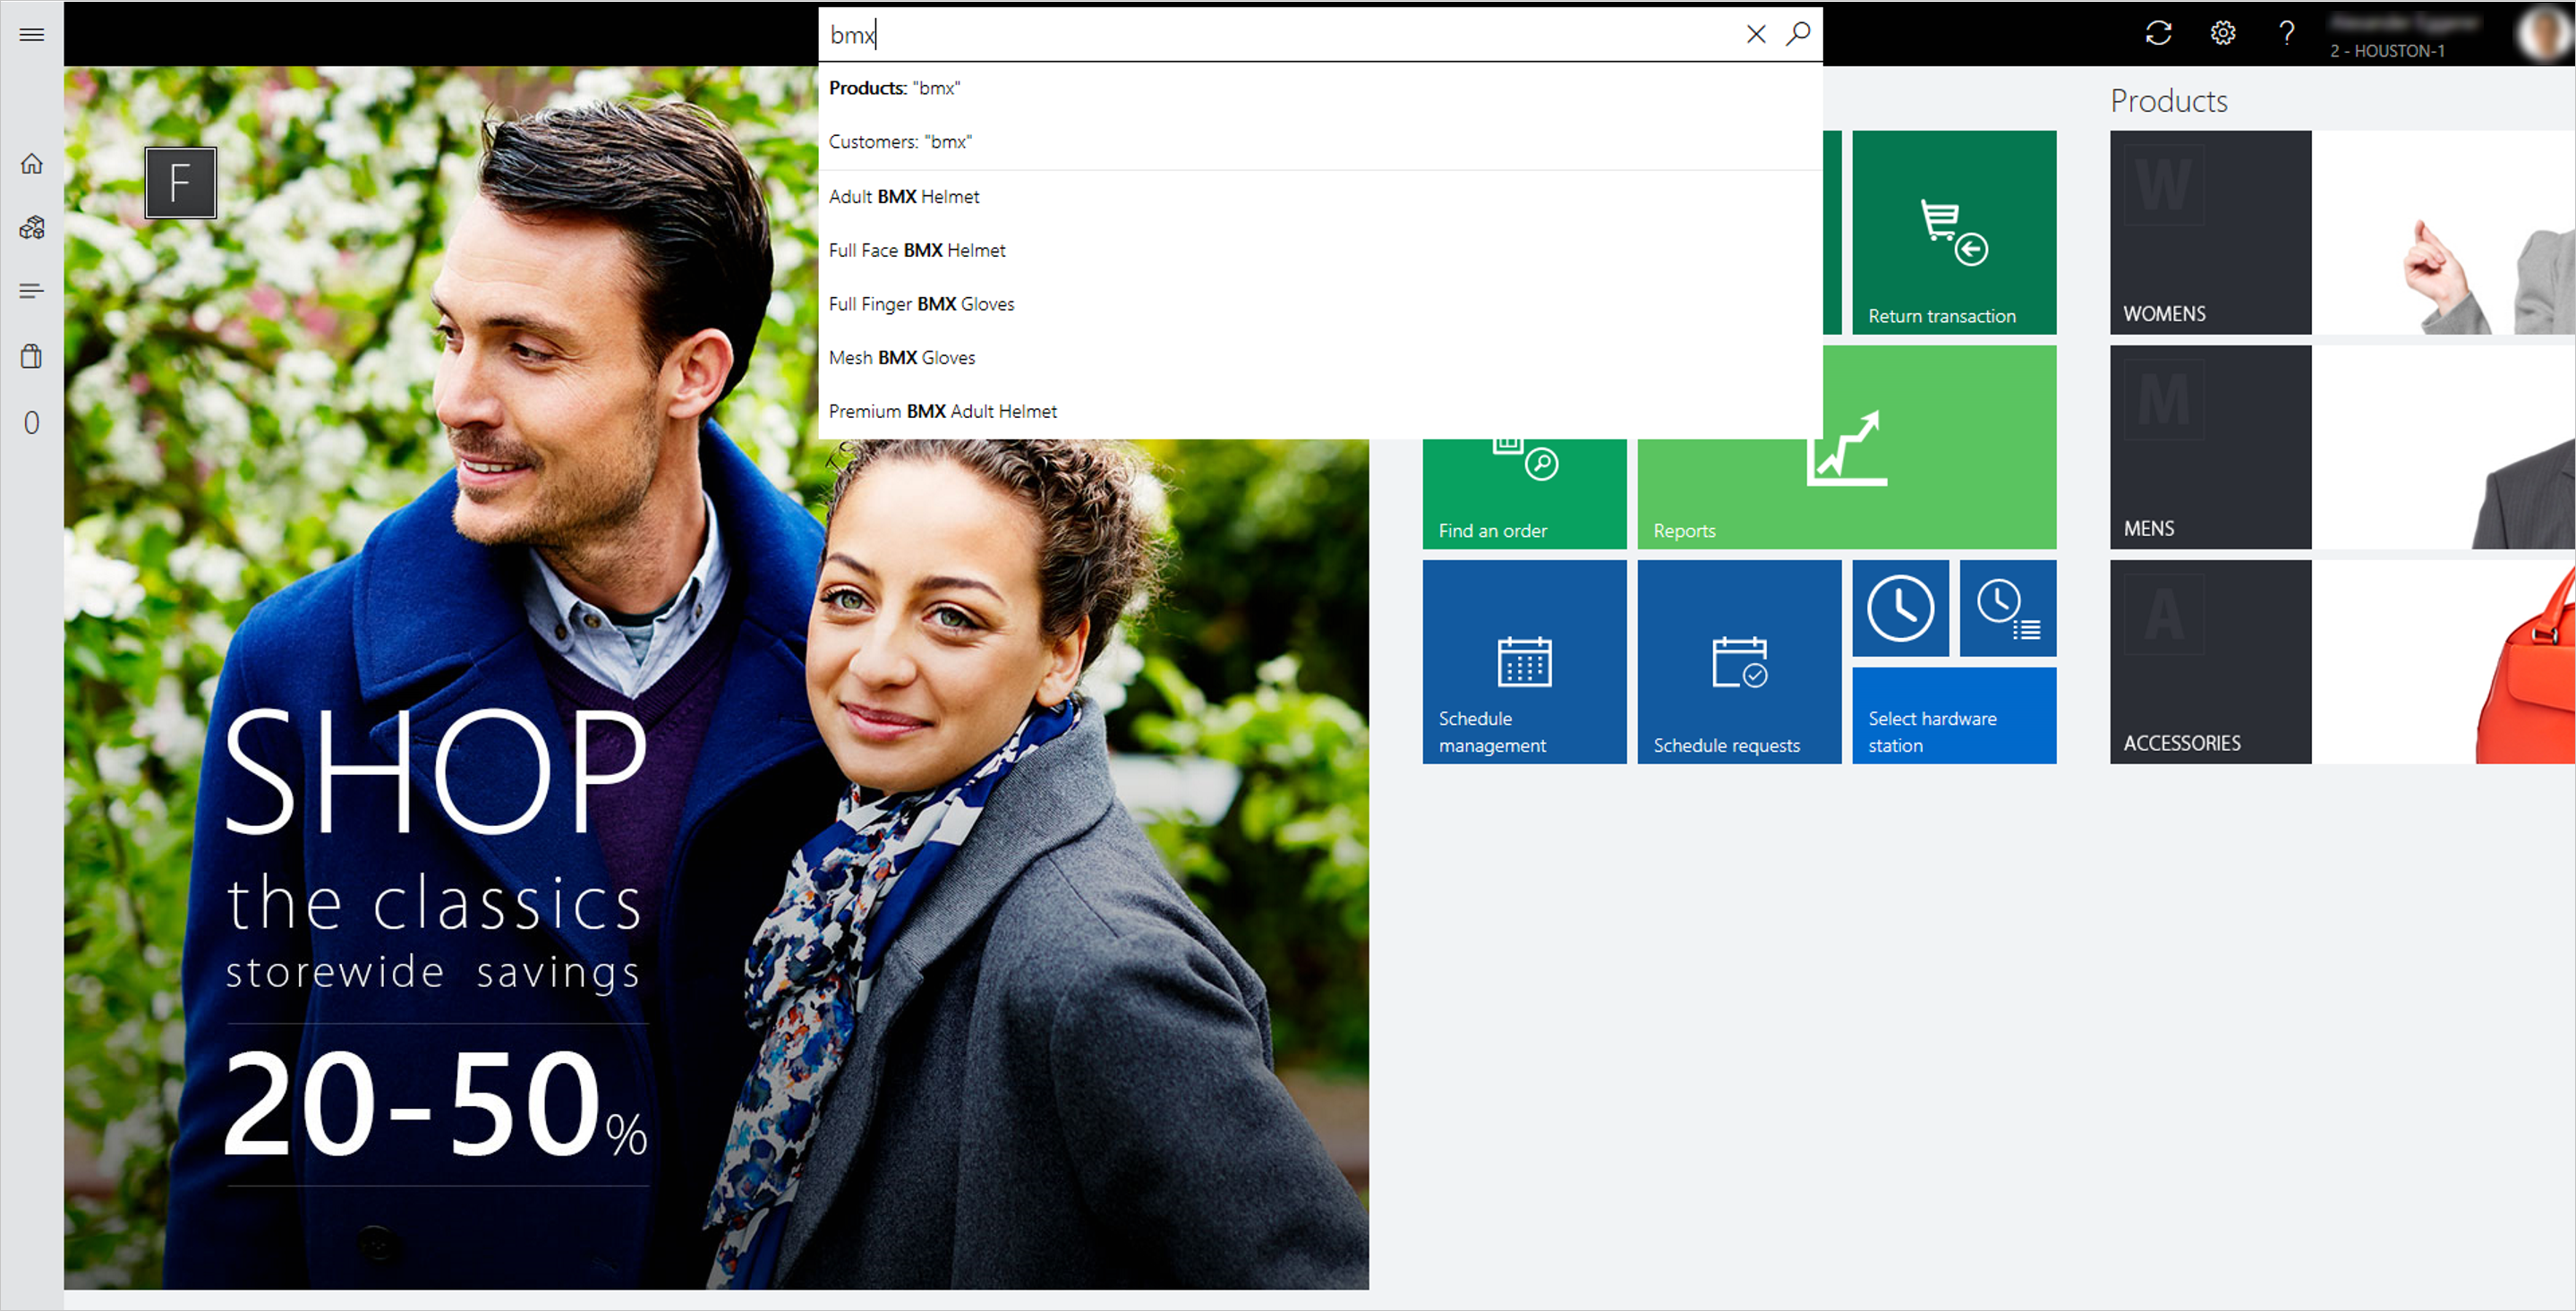Select Premium BMX Adult Helmet
This screenshot has width=2576, height=1311.
click(943, 410)
